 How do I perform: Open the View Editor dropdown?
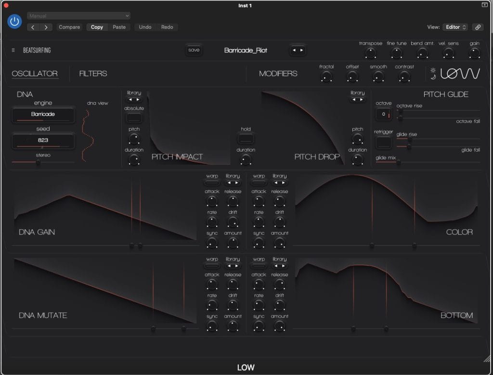pyautogui.click(x=456, y=27)
